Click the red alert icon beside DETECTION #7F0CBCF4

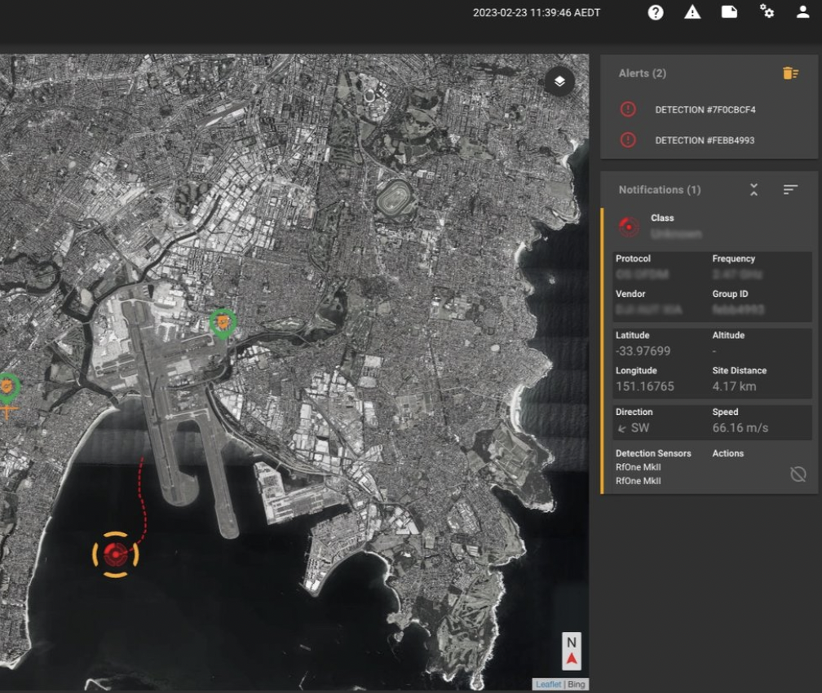pyautogui.click(x=627, y=109)
